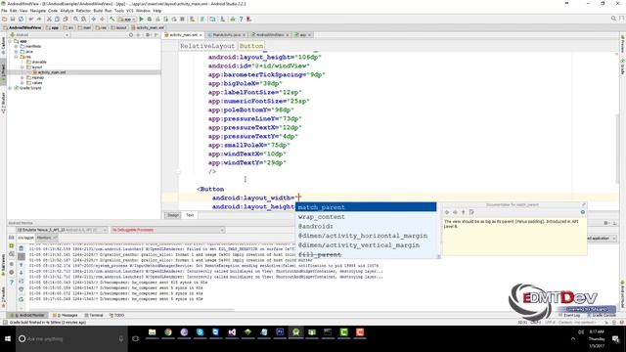Click the Paste icon in toolbar
This screenshot has width=626, height=352.
[x=66, y=20]
